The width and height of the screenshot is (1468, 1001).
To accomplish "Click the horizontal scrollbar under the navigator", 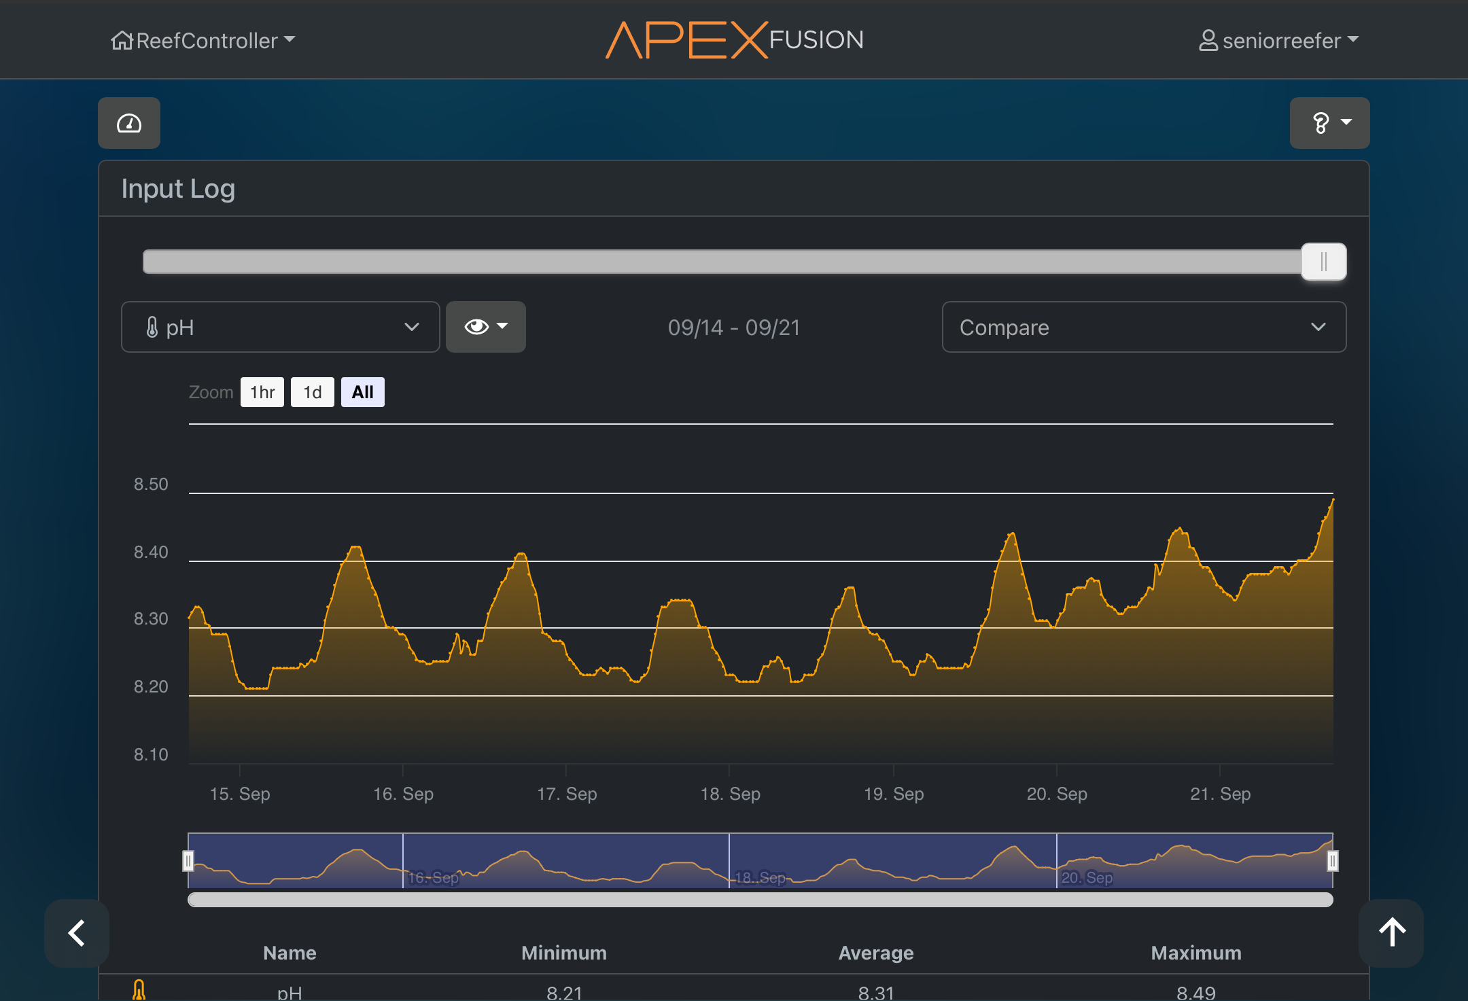I will (760, 900).
